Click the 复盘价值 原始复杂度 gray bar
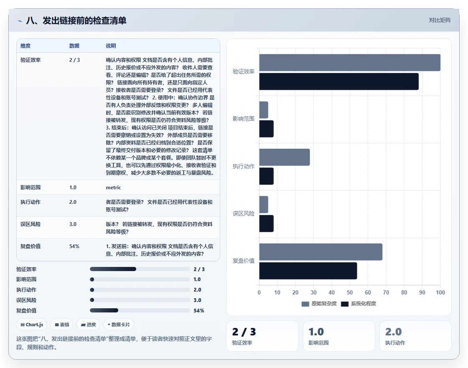The image size is (468, 368). point(320,252)
